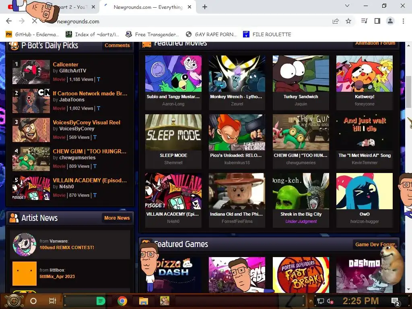This screenshot has height=309, width=412.
Task: Open VILLAIN ACADEMY pick in Daily Picks list
Action: (x=90, y=180)
